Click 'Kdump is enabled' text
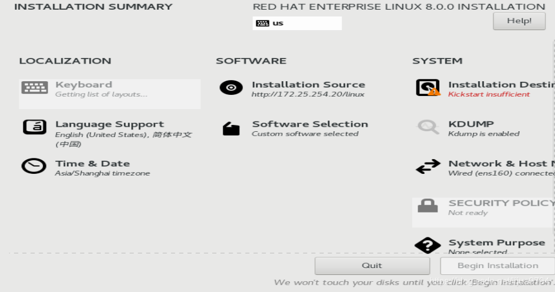This screenshot has height=292, width=555. [x=484, y=134]
